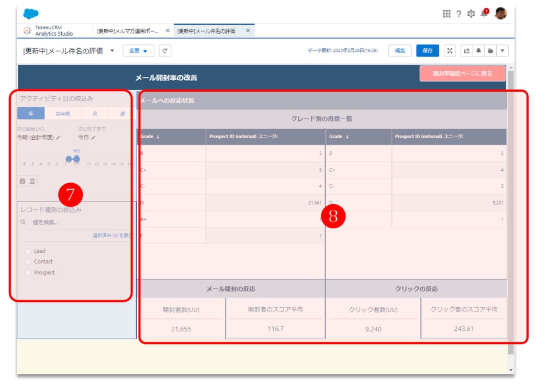Open the App Launcher grid icon
The width and height of the screenshot is (536, 389).
click(x=446, y=14)
